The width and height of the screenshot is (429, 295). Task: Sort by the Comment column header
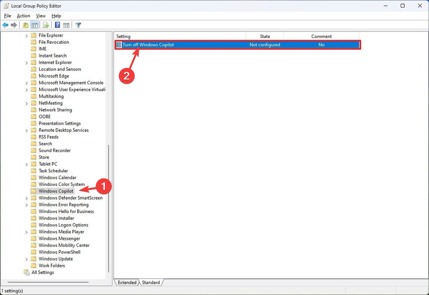(x=322, y=36)
